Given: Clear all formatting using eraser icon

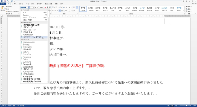Looking at the screenshot, I should 45,8.
